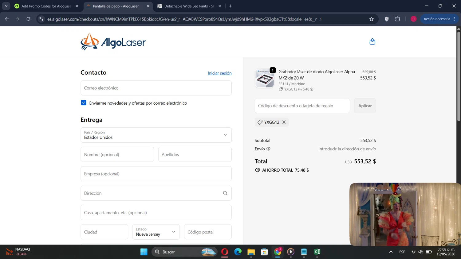Screen dimensions: 461x259
Task: Remove the YXGG12 discount code
Action: pos(284,122)
